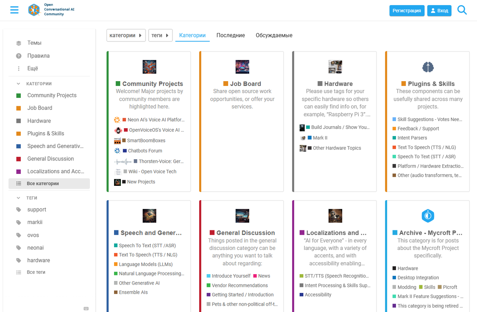The width and height of the screenshot is (477, 312).
Task: Open Introduce Yourself subcategory link
Action: [x=231, y=276]
